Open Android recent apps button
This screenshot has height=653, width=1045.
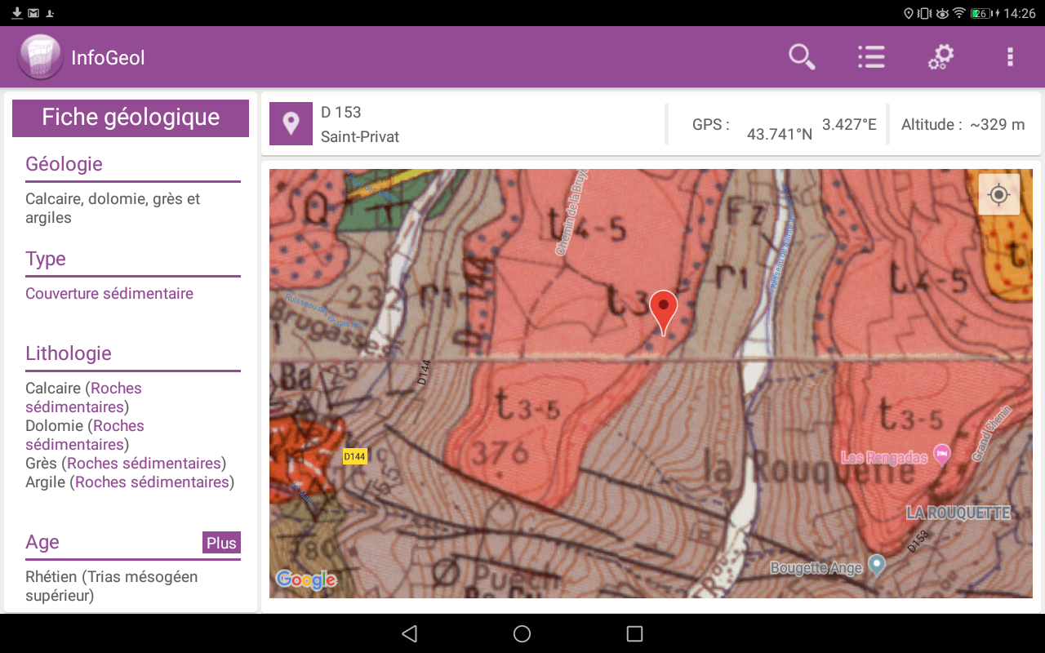click(634, 633)
